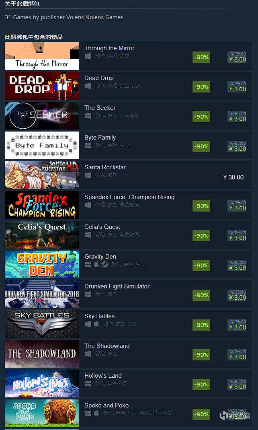Open the Gravity Den thumbnail
The height and width of the screenshot is (430, 258).
pos(42,264)
